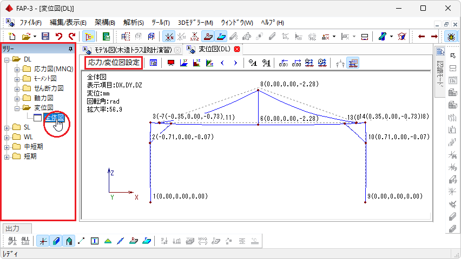Click the next diagram right arrow
The height and width of the screenshot is (259, 461).
click(235, 63)
